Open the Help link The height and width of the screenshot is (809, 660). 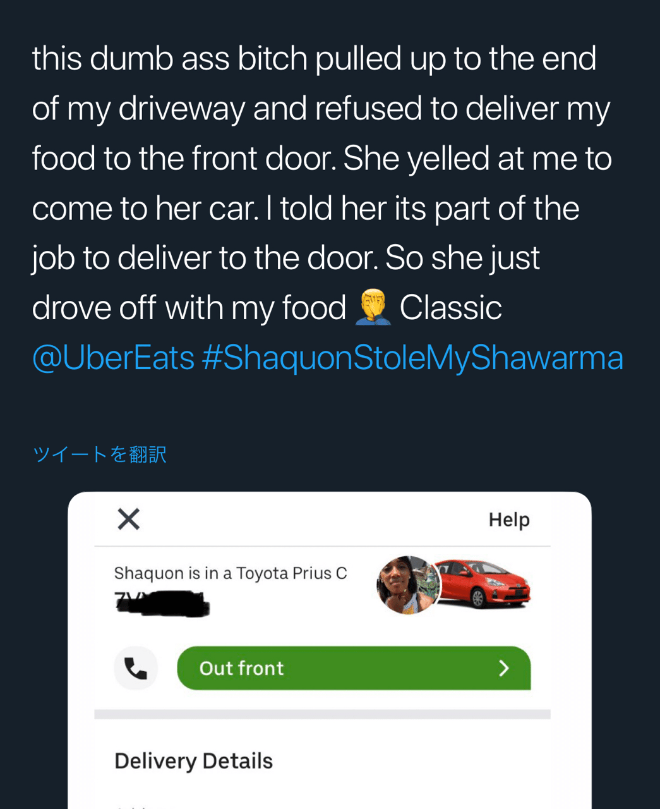pyautogui.click(x=509, y=520)
